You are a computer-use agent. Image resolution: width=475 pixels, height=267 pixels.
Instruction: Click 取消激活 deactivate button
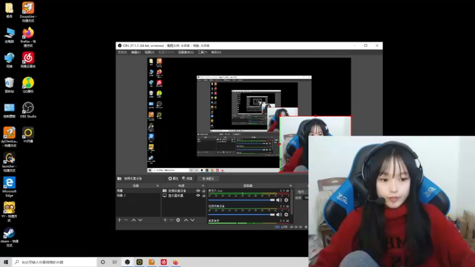(208, 179)
